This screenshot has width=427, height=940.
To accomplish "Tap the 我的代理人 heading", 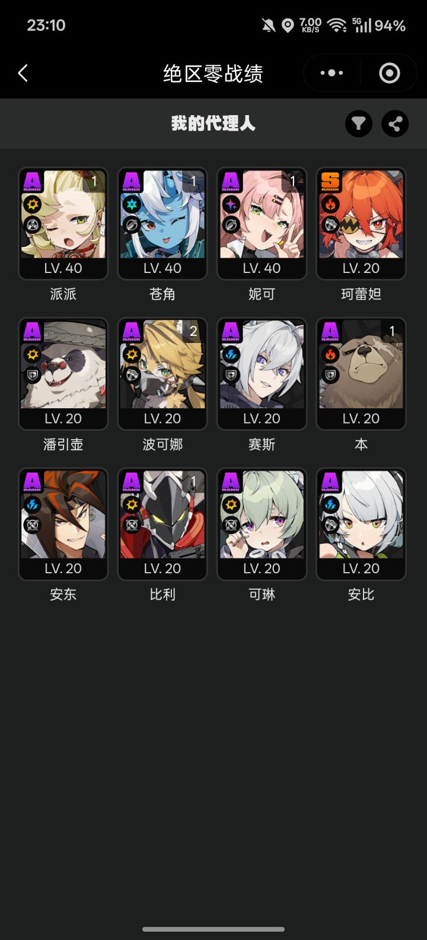I will point(213,123).
